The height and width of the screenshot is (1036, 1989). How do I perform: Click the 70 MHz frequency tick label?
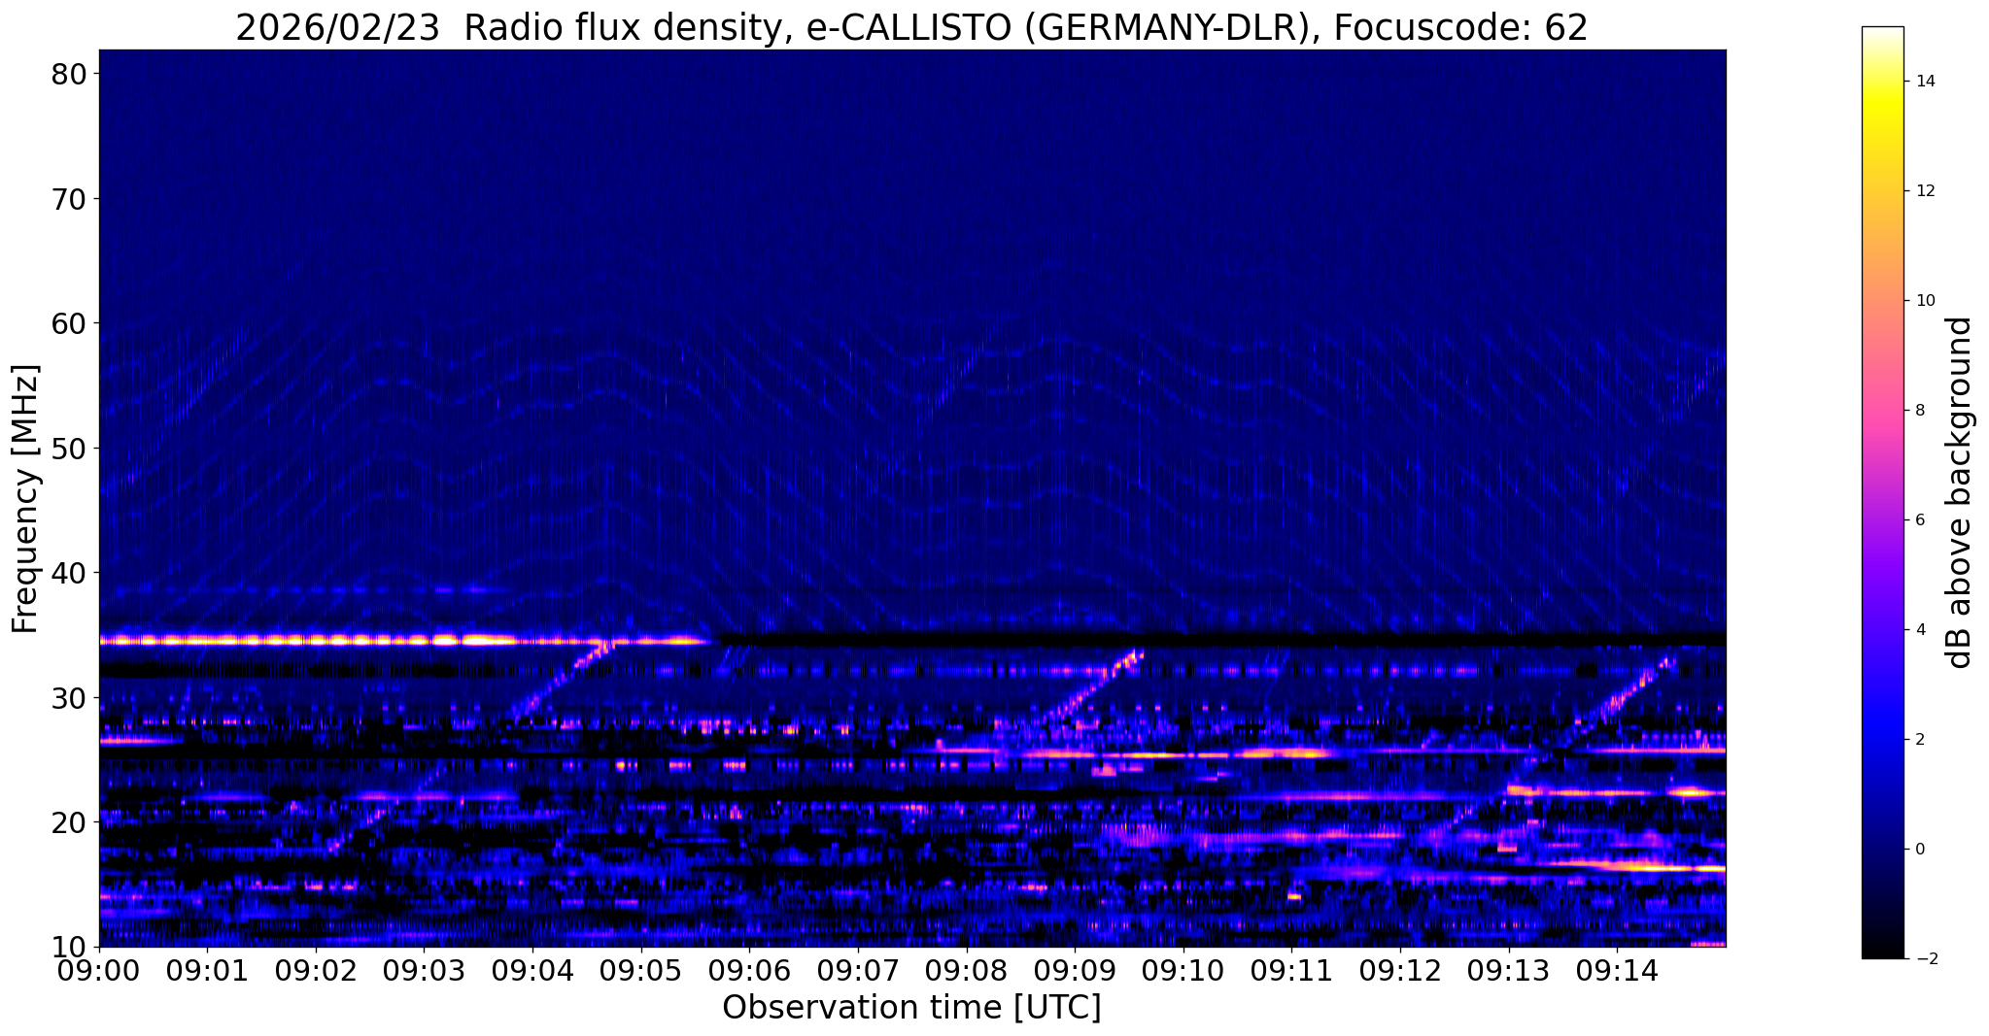[67, 199]
